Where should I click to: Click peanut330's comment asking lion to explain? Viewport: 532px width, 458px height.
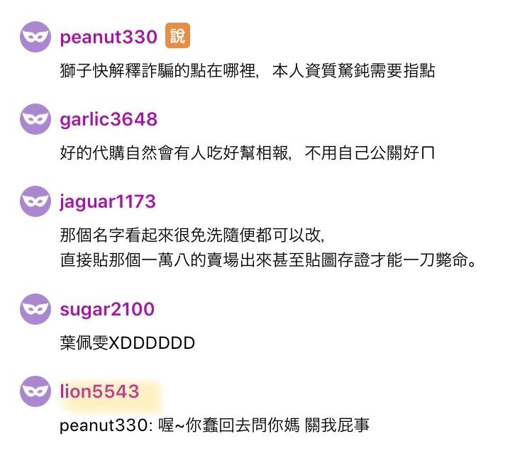(248, 71)
